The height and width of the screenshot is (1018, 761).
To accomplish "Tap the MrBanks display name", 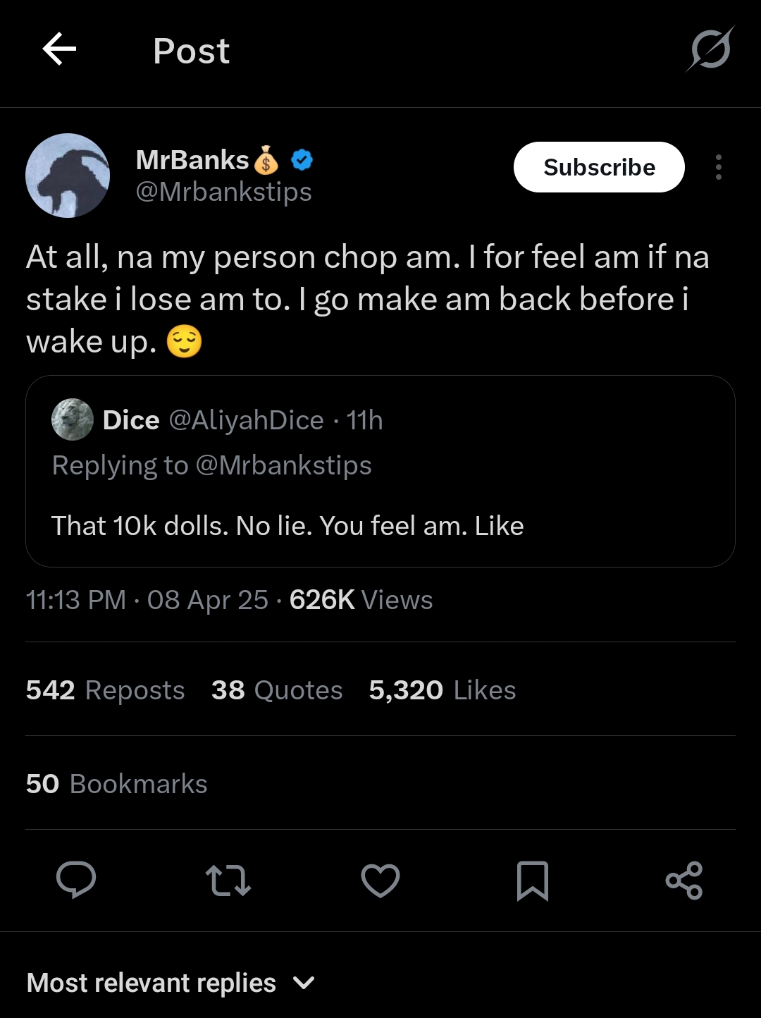I will (192, 161).
